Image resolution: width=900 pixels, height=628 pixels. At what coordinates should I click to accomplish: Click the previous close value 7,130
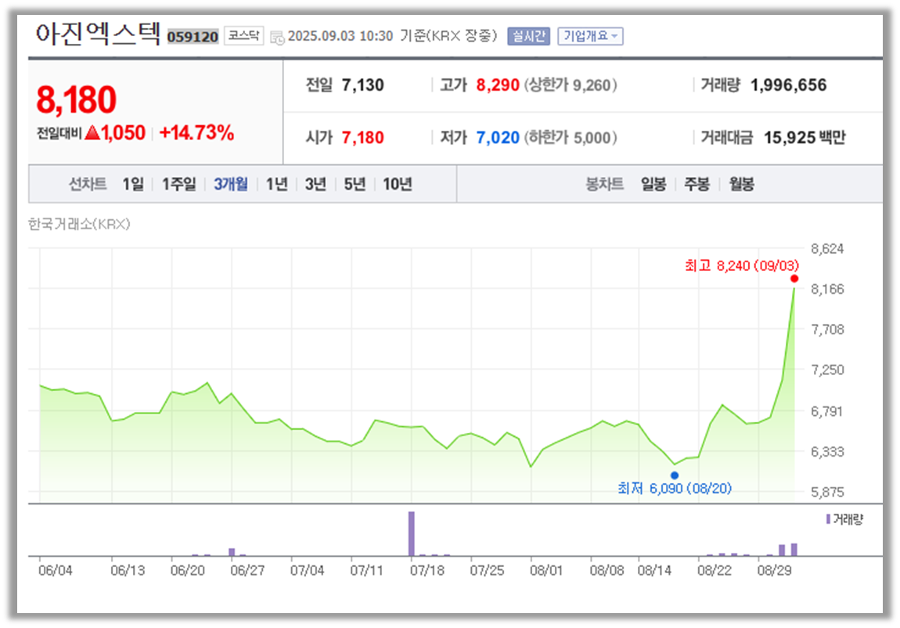(x=363, y=85)
